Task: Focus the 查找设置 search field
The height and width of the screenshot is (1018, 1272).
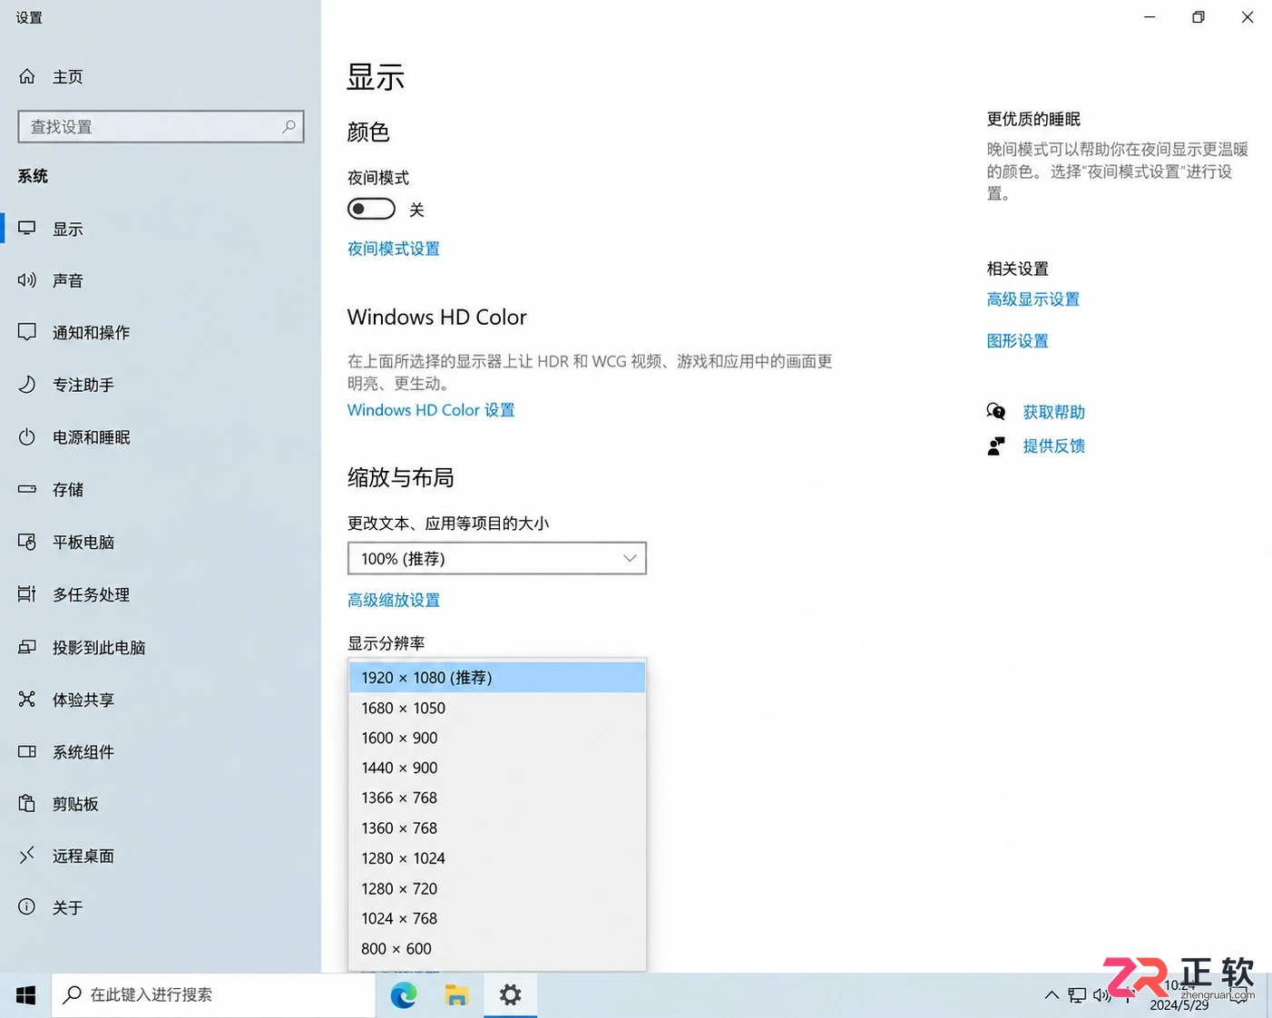Action: point(161,126)
